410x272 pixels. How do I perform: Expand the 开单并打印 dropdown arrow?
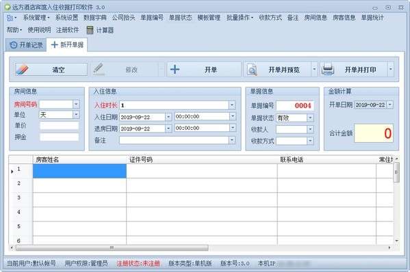[391, 70]
